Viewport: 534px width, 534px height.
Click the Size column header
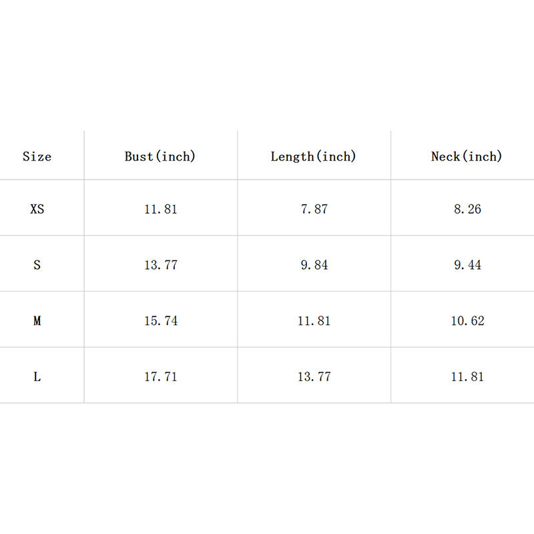pyautogui.click(x=37, y=157)
